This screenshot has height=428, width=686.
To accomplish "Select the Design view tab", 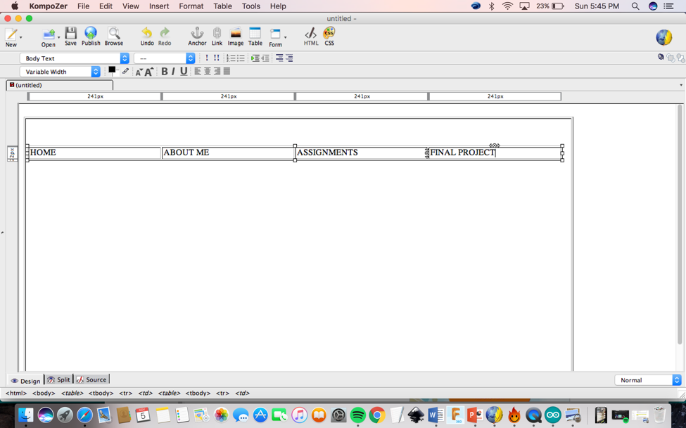I will [x=25, y=380].
